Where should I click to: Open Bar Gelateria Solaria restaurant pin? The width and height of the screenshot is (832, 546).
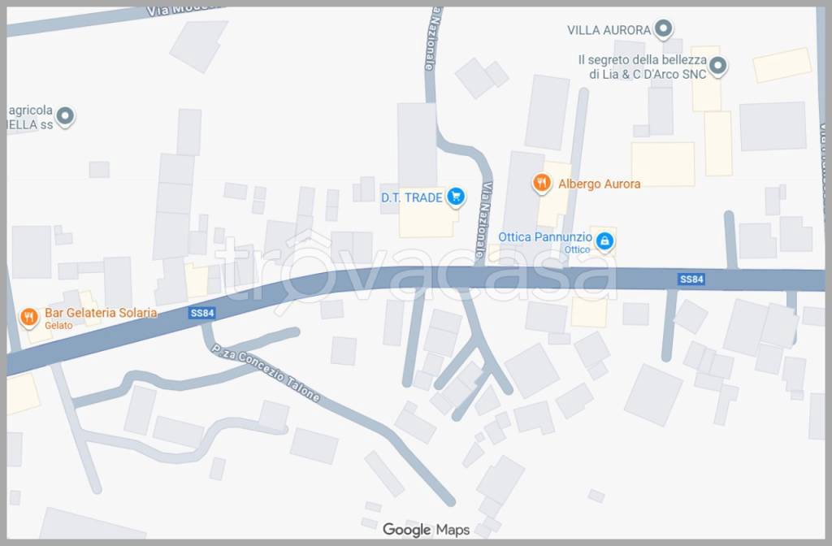pyautogui.click(x=29, y=318)
